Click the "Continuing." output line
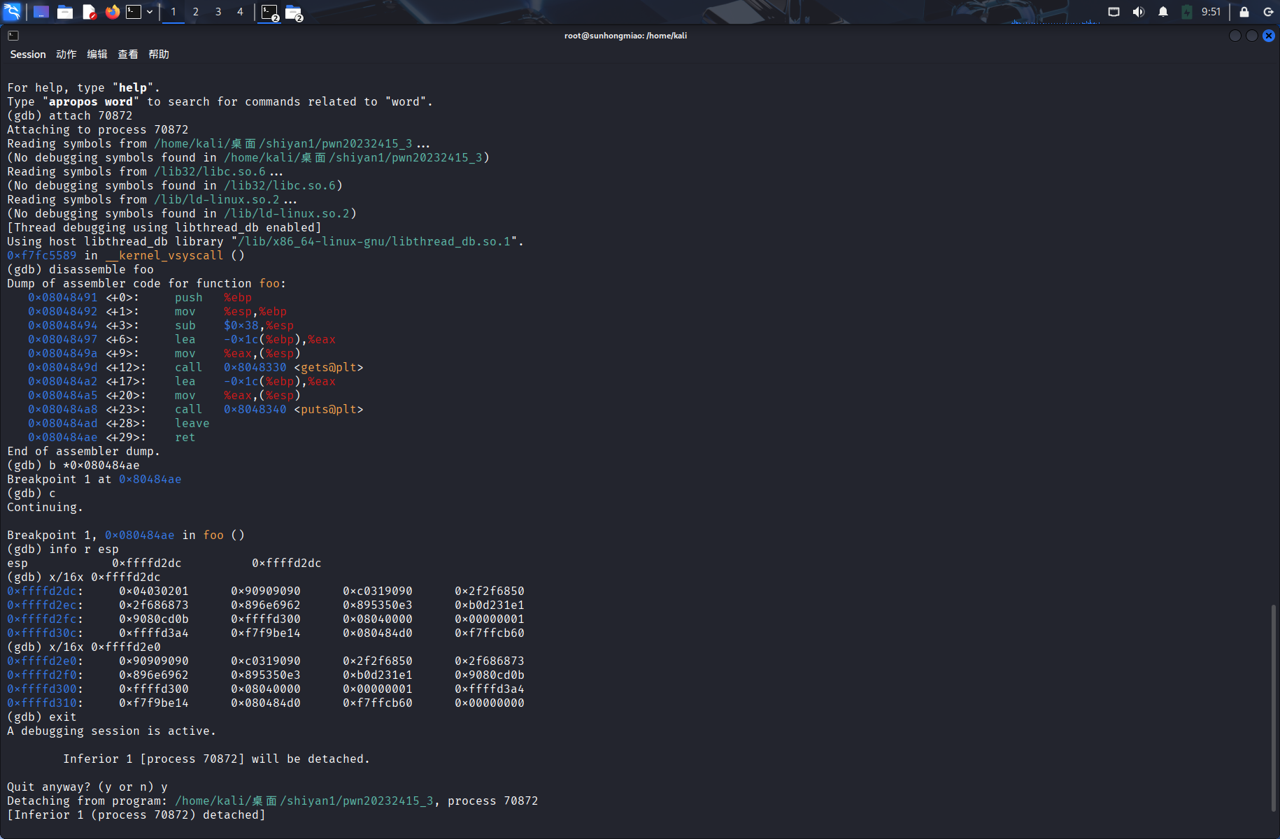 click(x=45, y=507)
